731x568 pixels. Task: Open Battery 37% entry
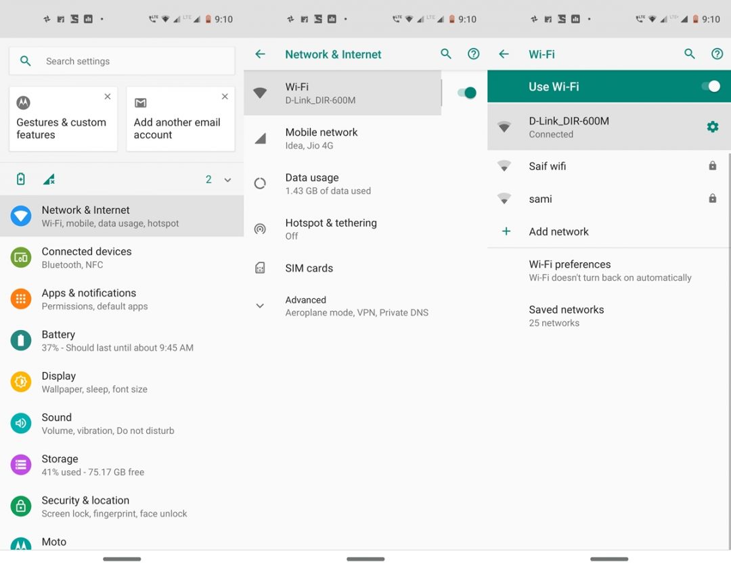click(x=122, y=340)
